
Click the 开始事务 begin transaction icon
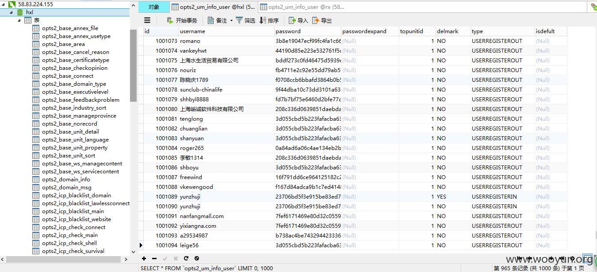170,20
